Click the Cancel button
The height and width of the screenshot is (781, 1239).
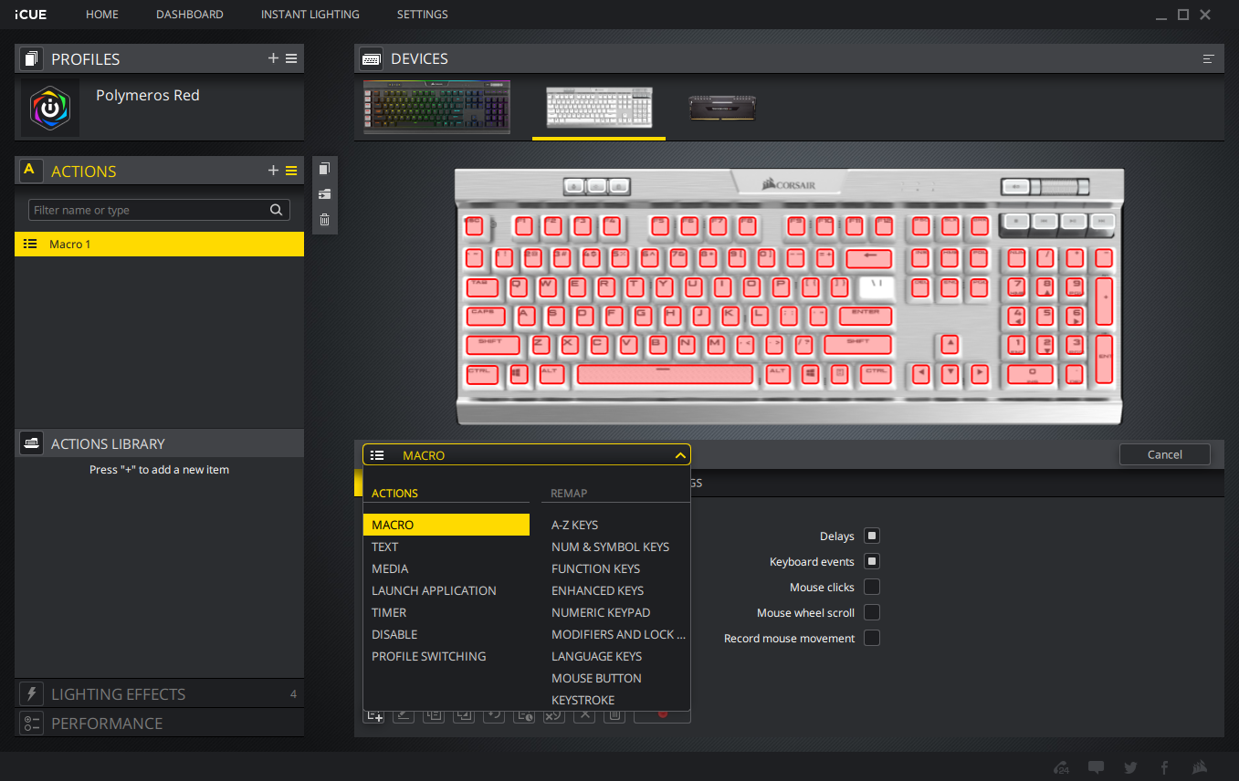tap(1164, 454)
